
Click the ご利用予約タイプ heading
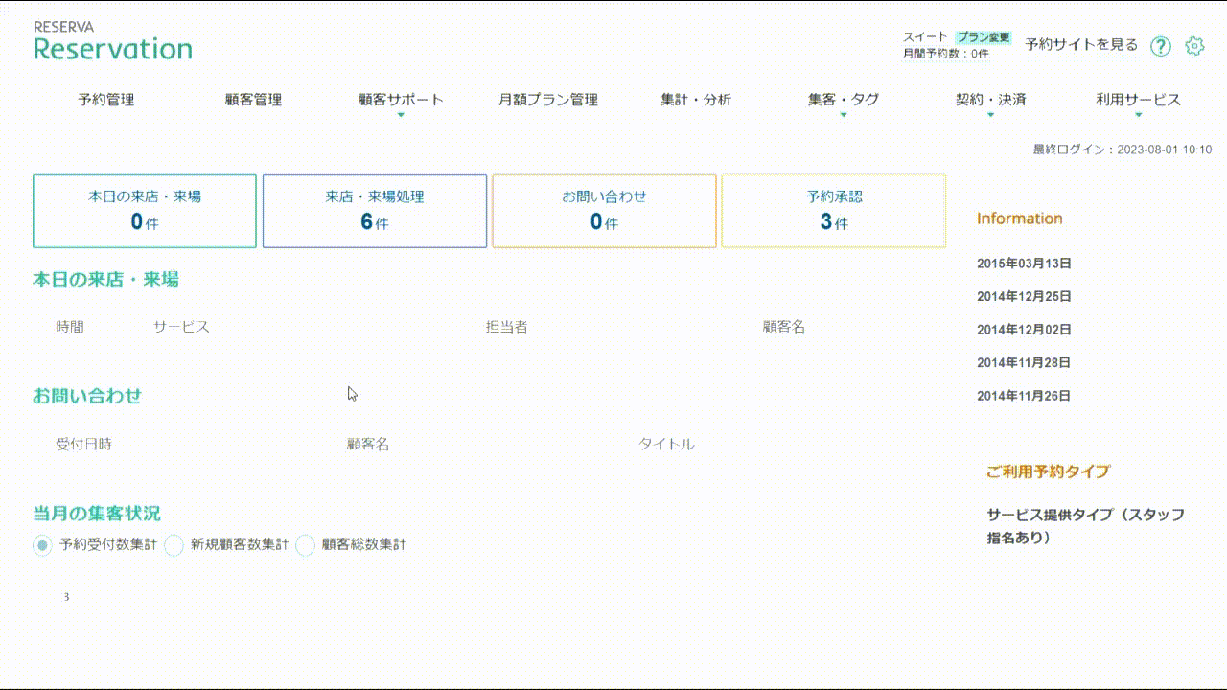tap(1048, 471)
